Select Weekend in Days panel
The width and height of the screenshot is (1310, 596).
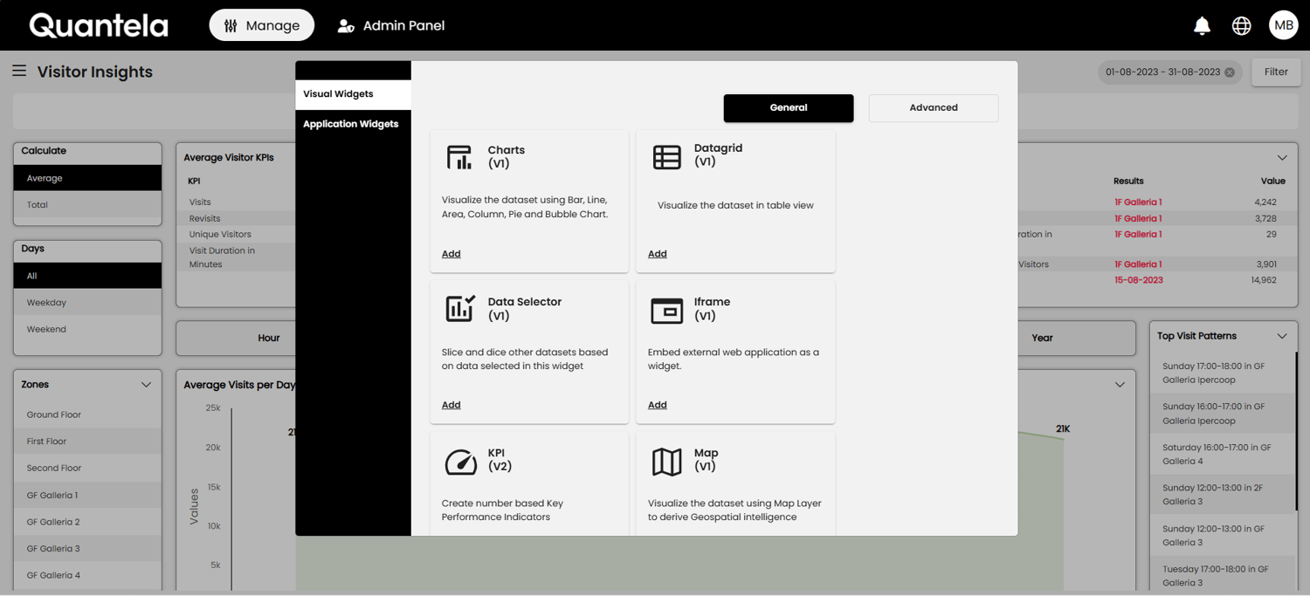point(46,330)
